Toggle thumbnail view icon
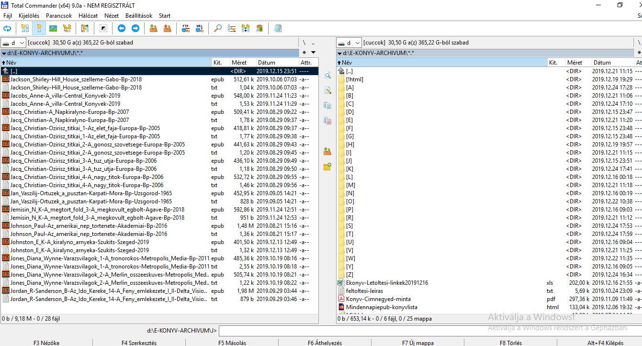The image size is (642, 346). [53, 28]
